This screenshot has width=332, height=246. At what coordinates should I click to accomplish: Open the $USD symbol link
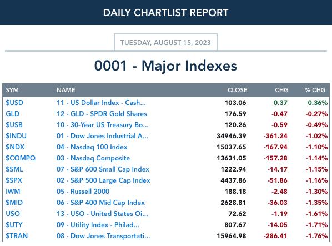tap(14, 103)
